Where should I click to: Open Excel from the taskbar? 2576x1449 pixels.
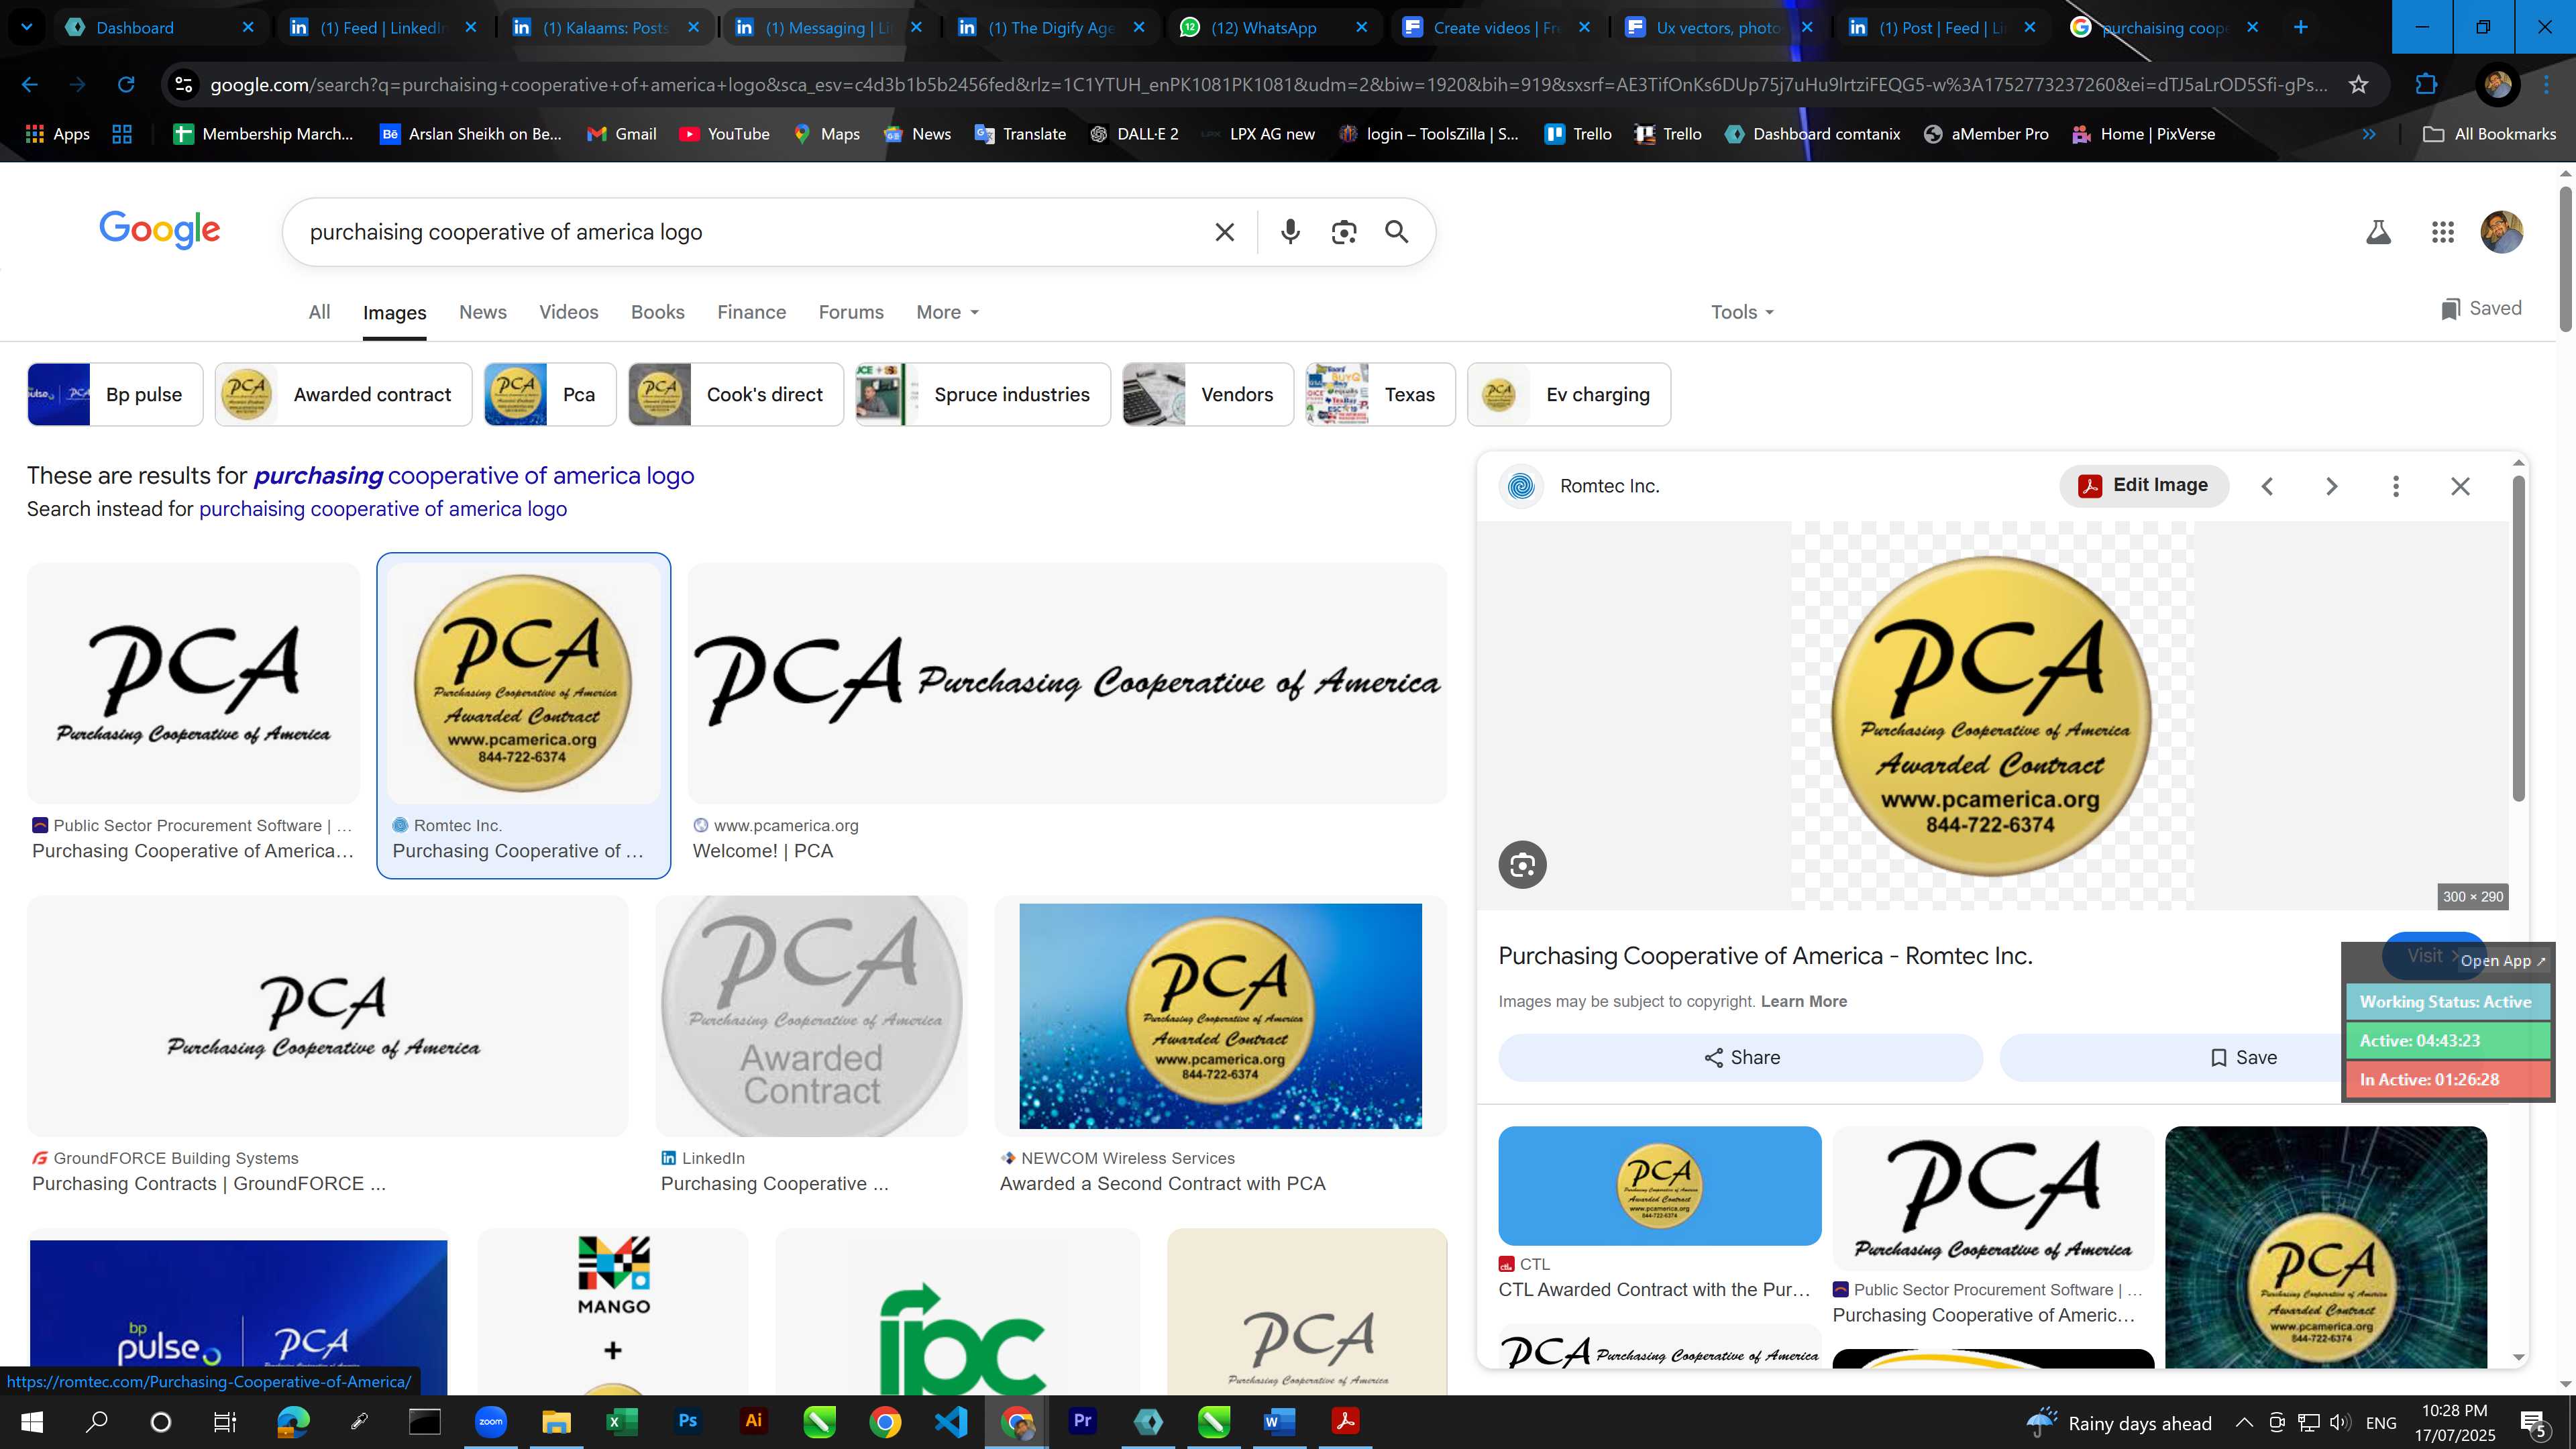click(x=622, y=1421)
